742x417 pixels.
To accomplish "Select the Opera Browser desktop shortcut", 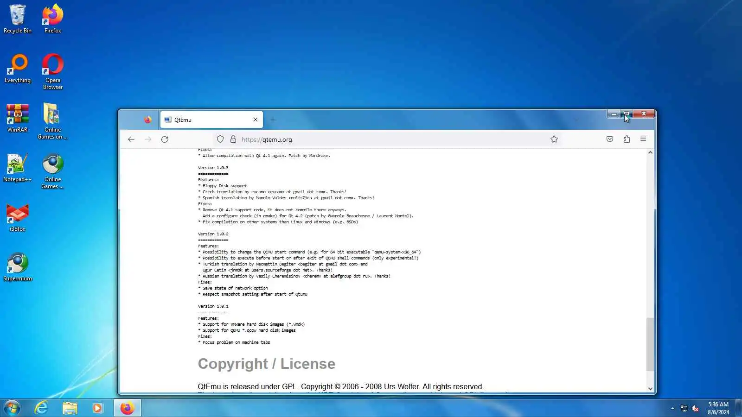I will point(53,72).
